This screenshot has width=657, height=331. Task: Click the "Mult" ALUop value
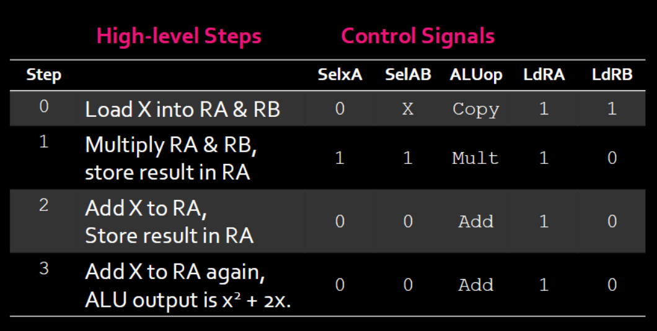coord(475,158)
